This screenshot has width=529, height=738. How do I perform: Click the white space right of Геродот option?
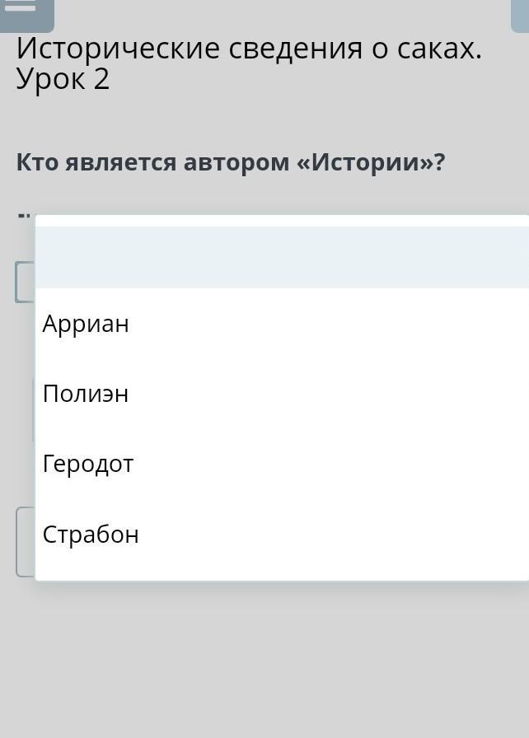[x=330, y=464]
